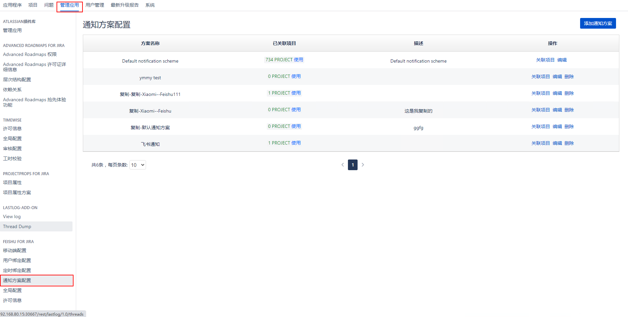Click 删除 for the ymmy test scheme
The width and height of the screenshot is (628, 317).
pyautogui.click(x=569, y=77)
